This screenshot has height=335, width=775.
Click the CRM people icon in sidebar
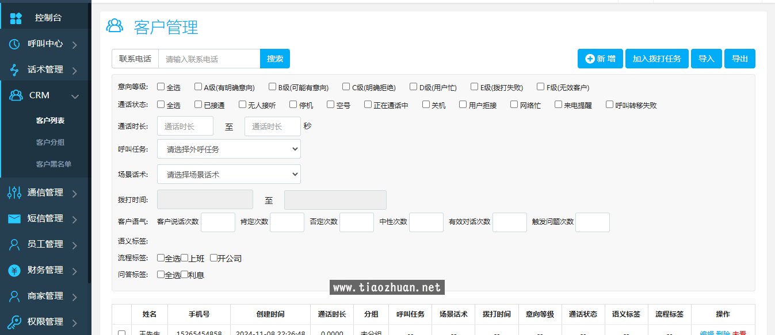(16, 95)
